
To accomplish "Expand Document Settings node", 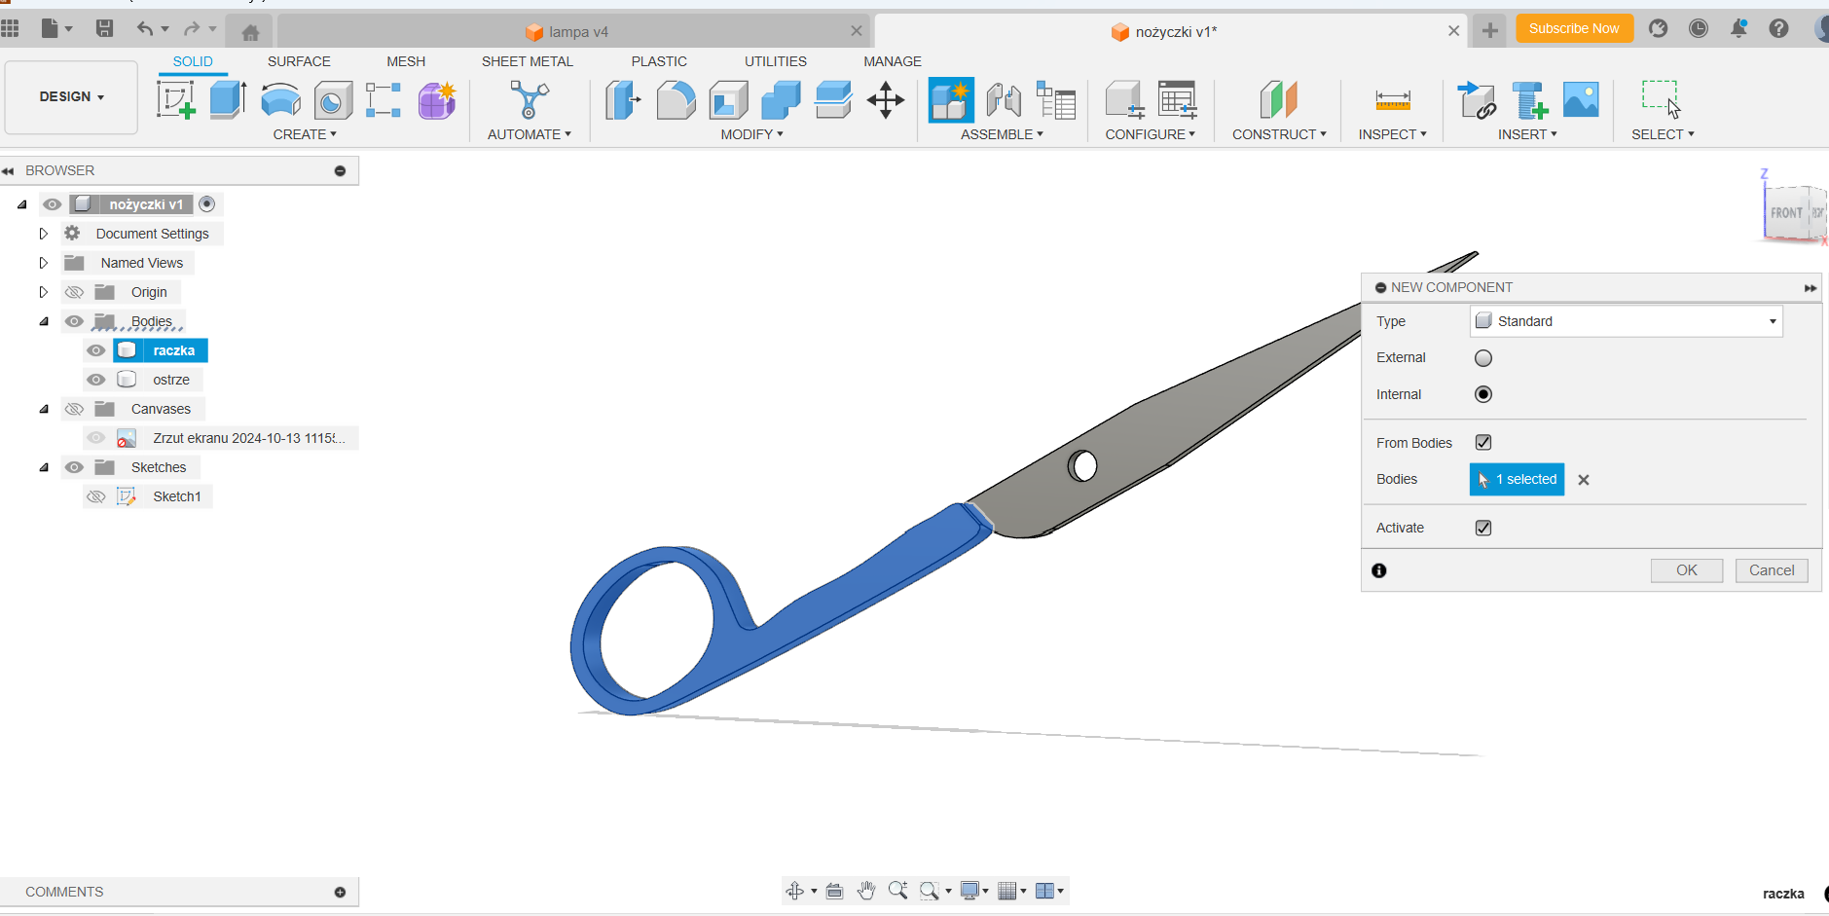I will point(44,234).
